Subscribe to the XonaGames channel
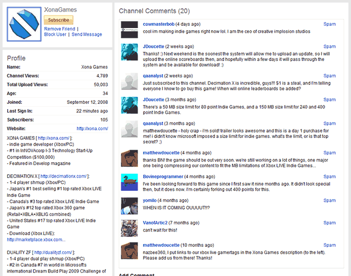Viewport: 351px width, 276px height. (x=59, y=20)
